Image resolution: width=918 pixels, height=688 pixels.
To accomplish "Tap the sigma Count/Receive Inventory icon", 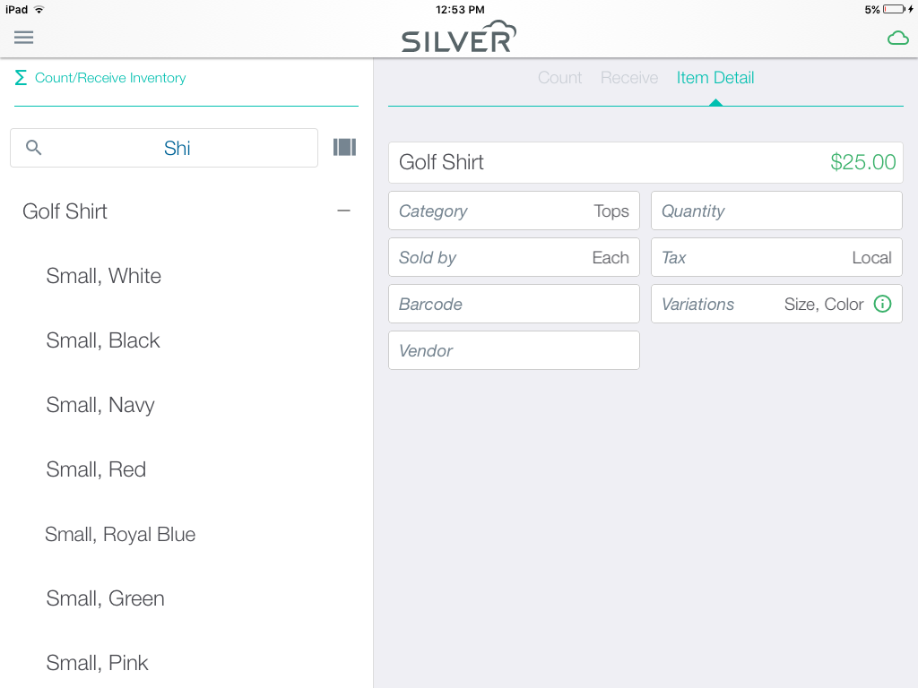I will click(x=21, y=78).
